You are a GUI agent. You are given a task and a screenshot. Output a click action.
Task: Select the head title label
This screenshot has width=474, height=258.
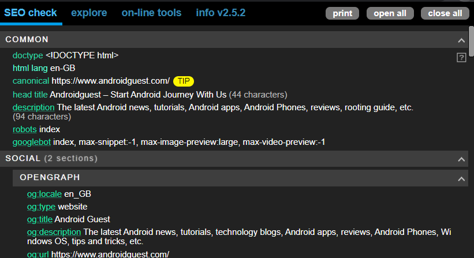pyautogui.click(x=30, y=95)
